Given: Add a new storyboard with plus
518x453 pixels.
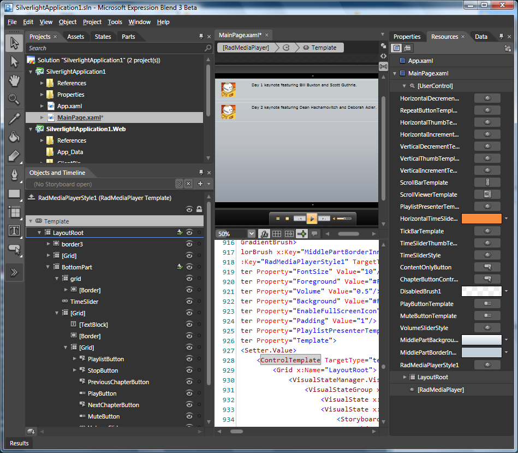Looking at the screenshot, I should [200, 184].
